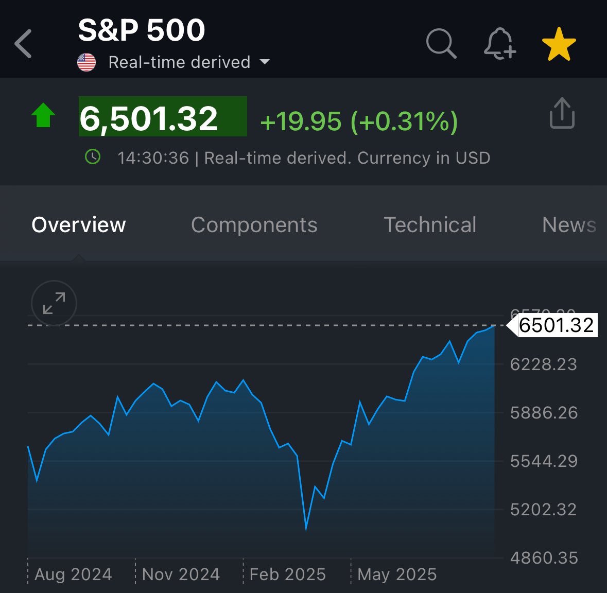
Task: Switch to the Technical tab
Action: coord(430,225)
